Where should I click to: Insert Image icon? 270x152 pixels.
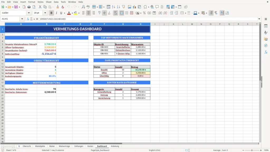(x=129, y=7)
